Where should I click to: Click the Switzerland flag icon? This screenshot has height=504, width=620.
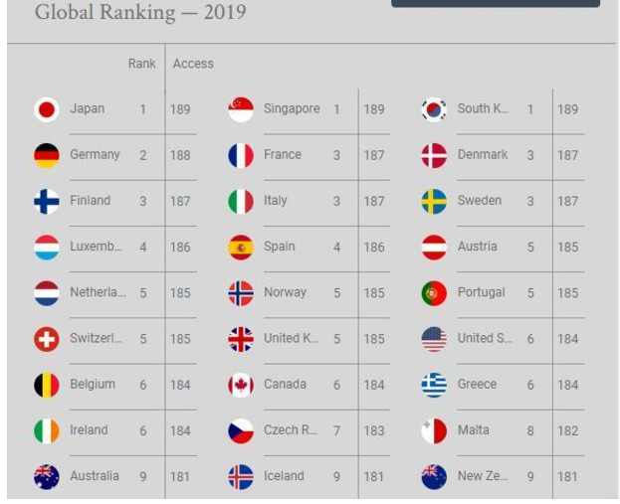coord(47,339)
